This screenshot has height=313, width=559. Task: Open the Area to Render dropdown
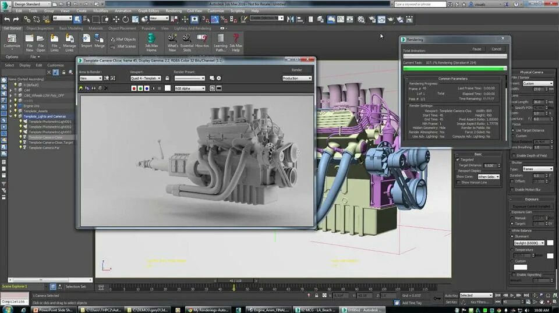[x=91, y=78]
